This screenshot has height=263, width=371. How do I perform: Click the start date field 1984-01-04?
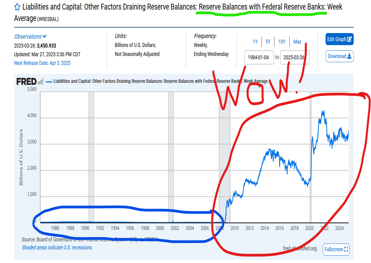pyautogui.click(x=259, y=57)
